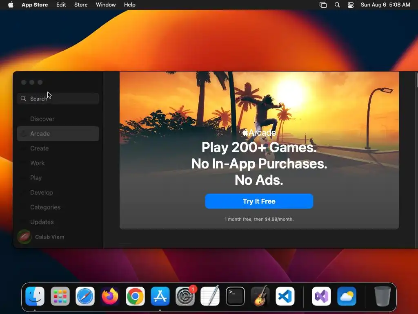The height and width of the screenshot is (314, 418).
Task: Click the 'Play 200+ Games.' headline
Action: pos(259,147)
